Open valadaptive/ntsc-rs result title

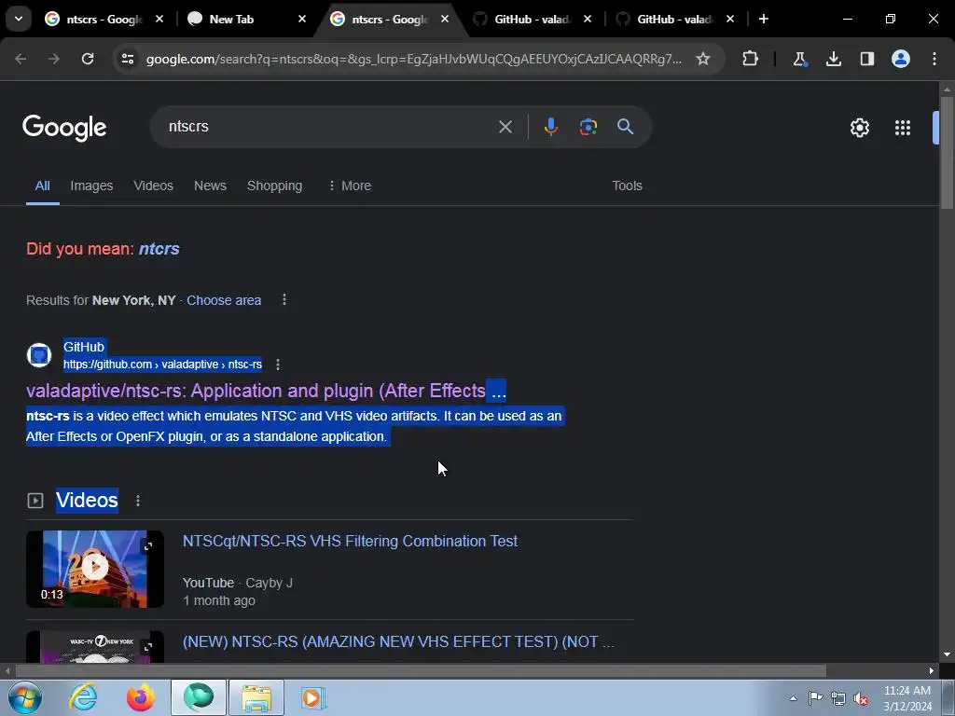coord(266,391)
